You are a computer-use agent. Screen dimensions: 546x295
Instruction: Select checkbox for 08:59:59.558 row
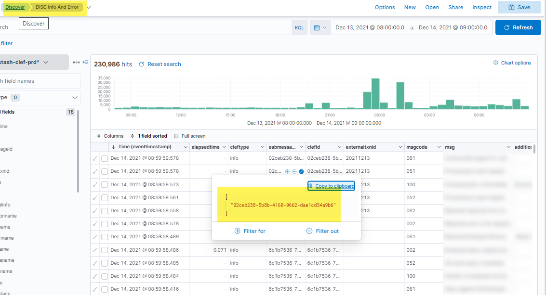[x=105, y=211]
